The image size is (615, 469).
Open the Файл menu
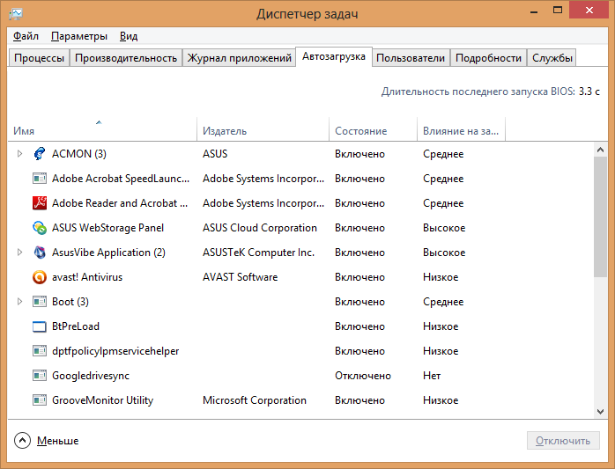pos(26,36)
